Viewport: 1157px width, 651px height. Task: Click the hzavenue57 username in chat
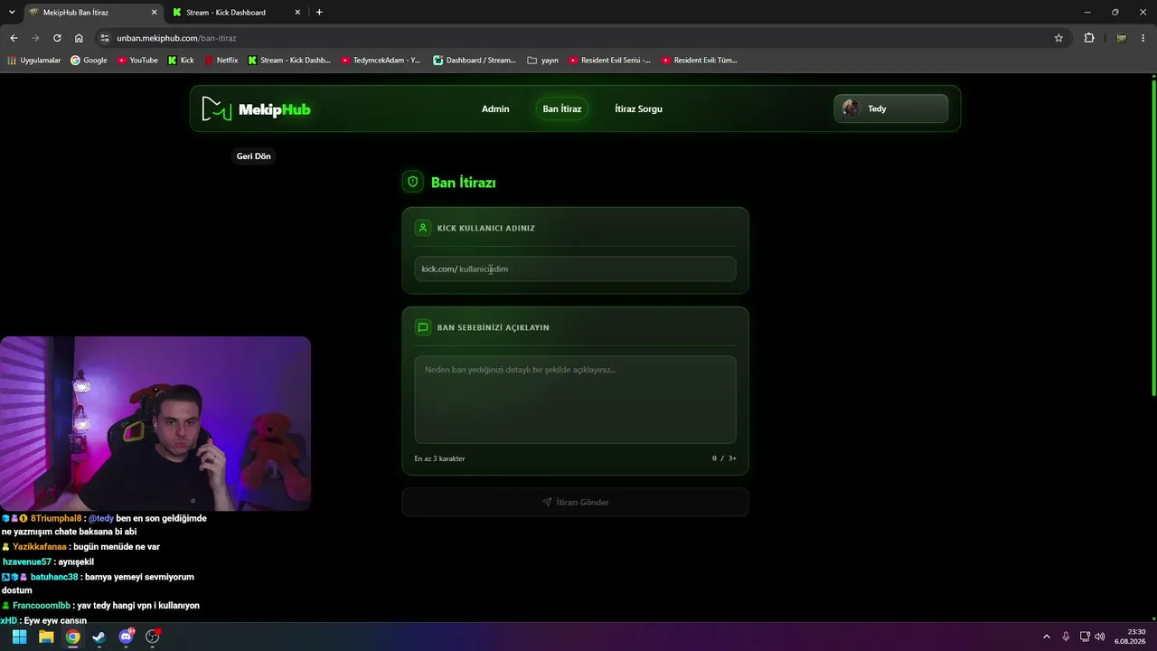tap(27, 561)
